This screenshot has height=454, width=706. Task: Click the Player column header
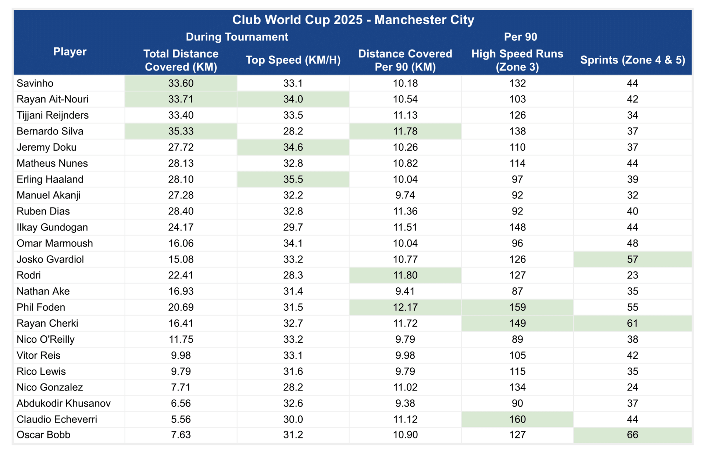tap(69, 52)
